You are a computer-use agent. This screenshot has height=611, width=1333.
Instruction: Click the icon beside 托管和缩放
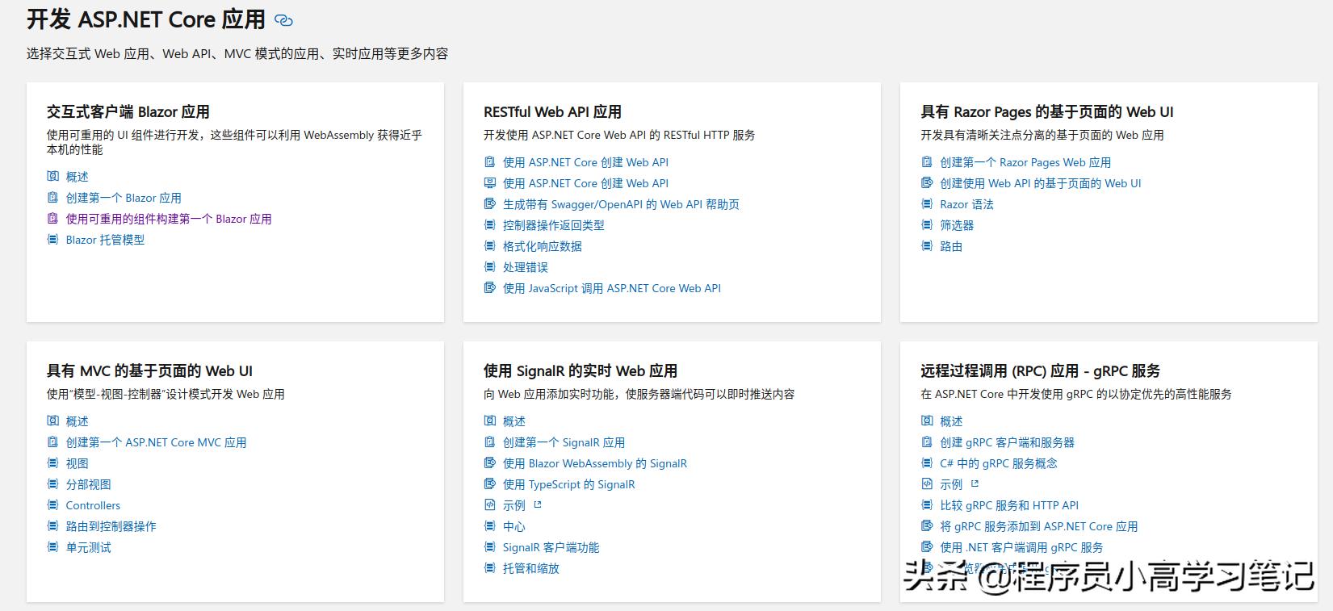click(x=489, y=567)
